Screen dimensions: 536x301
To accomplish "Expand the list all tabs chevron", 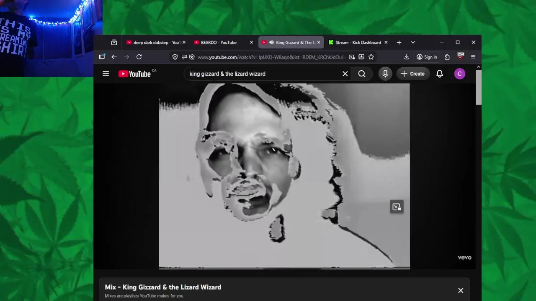I will click(x=413, y=42).
